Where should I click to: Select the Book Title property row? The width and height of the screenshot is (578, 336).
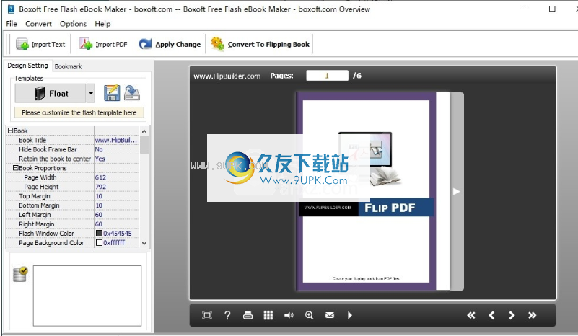73,140
